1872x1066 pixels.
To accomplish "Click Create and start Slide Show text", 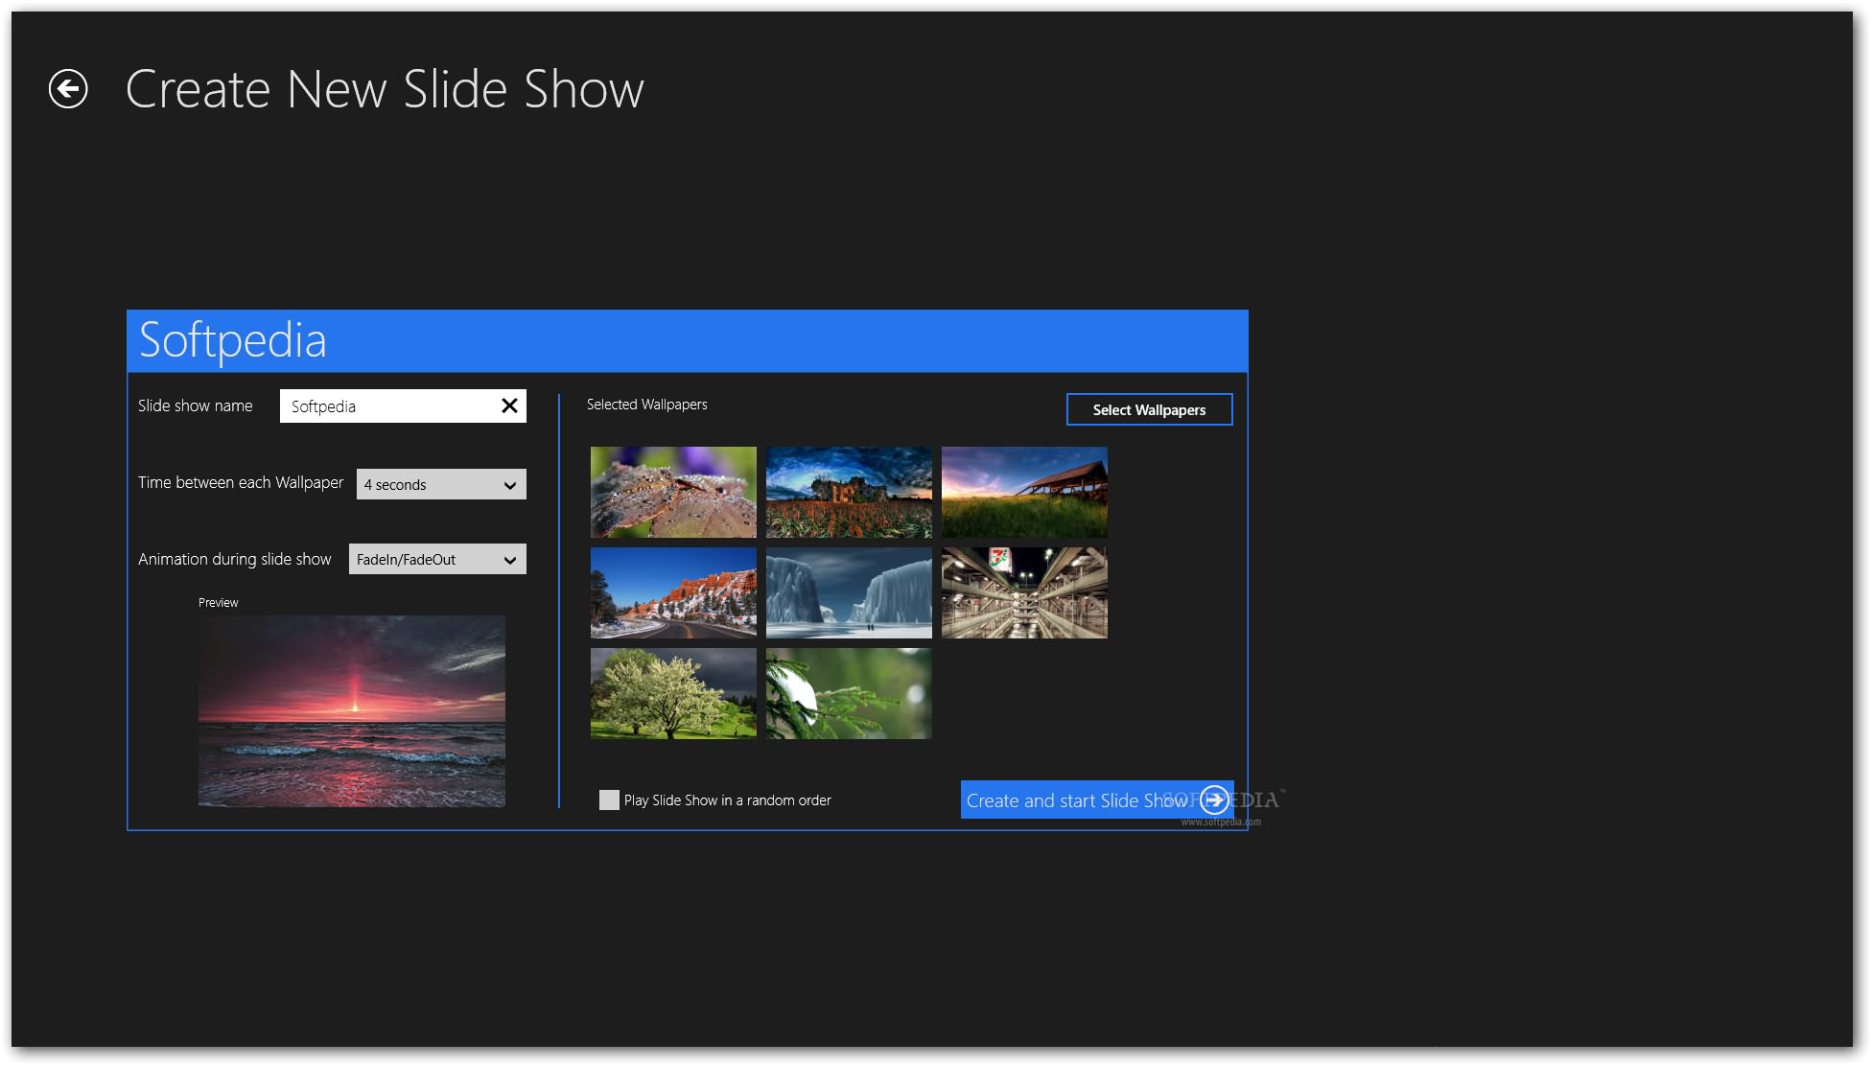I will [x=1076, y=800].
